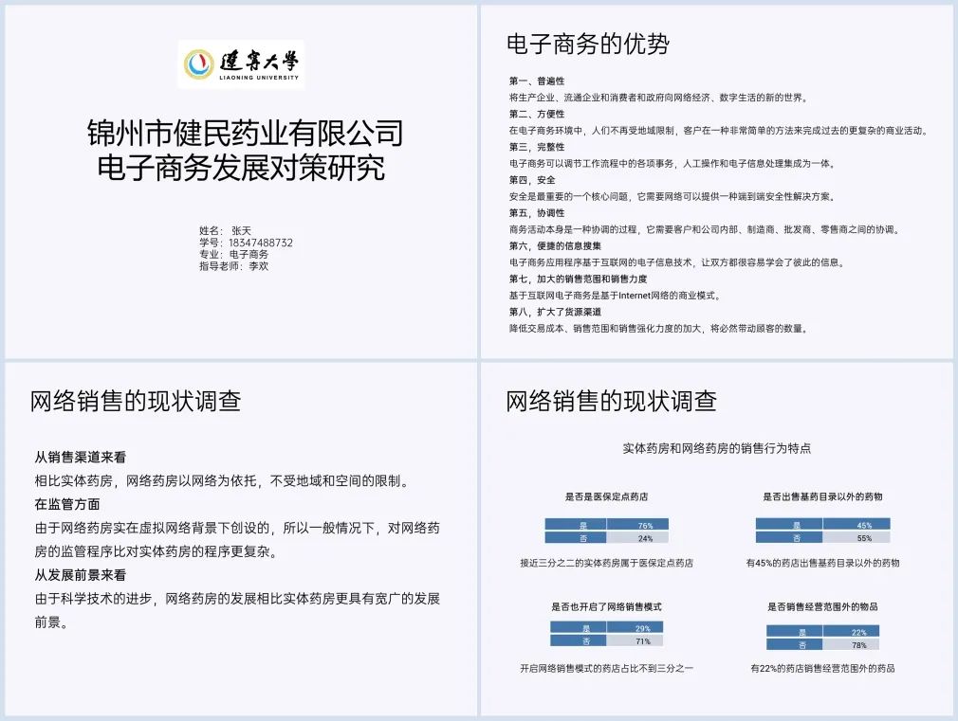Click the chart label '是否销售经营范围外的物品'
Image resolution: width=958 pixels, height=721 pixels.
point(822,606)
